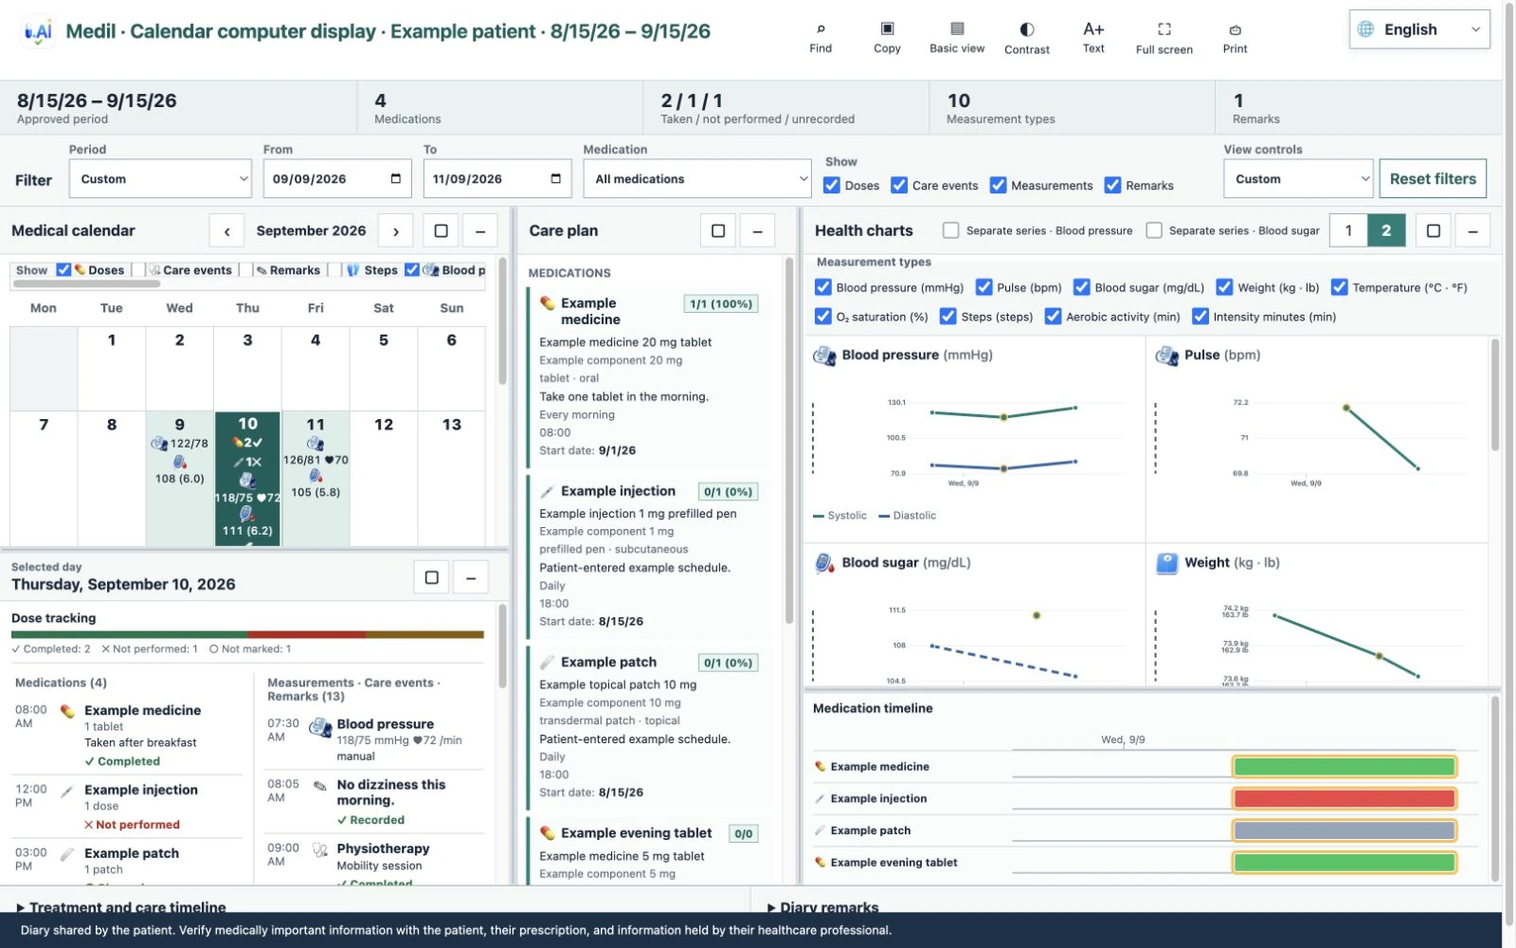
Task: Enter Full screen mode
Action: tap(1164, 38)
